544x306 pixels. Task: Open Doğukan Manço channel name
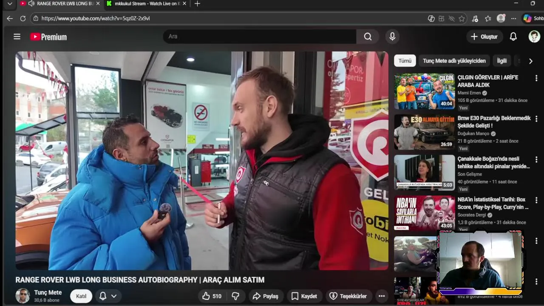pyautogui.click(x=473, y=133)
